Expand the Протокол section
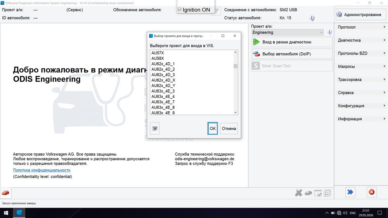Viewport: 388px width, 218px height. click(x=361, y=27)
